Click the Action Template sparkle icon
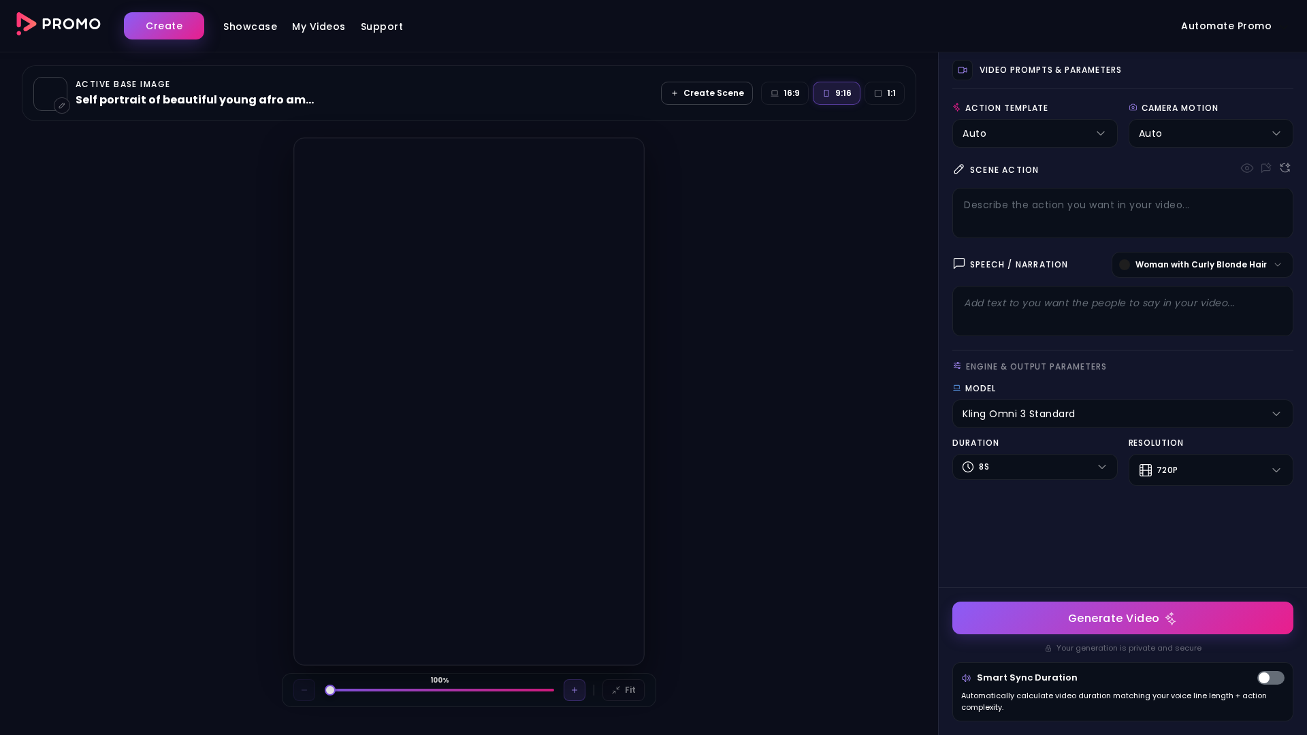Viewport: 1307px width, 735px height. tap(956, 108)
